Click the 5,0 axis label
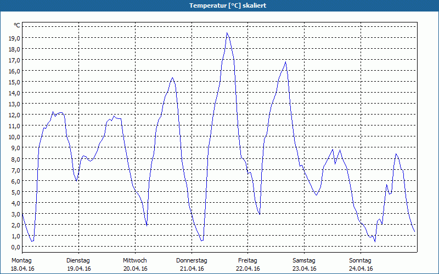This screenshot has height=274, width=439. click(x=15, y=192)
